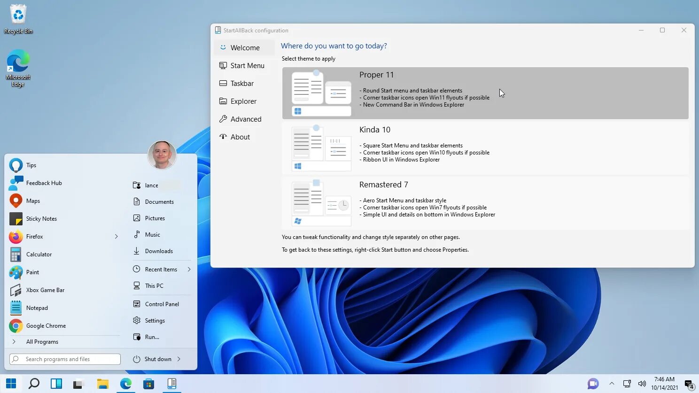Select the Welcome tab in StartAllBack

(x=244, y=48)
